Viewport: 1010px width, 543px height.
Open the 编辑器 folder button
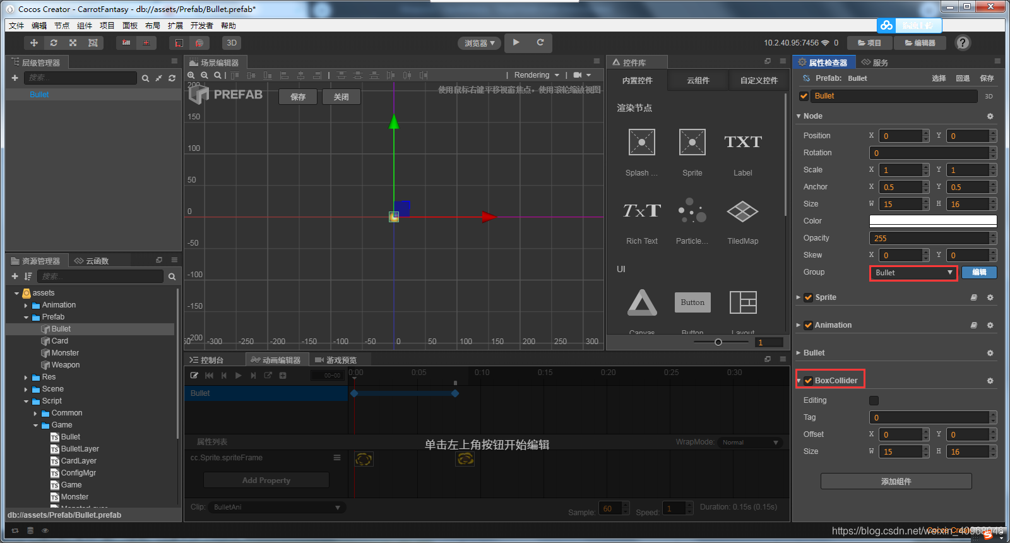click(920, 43)
